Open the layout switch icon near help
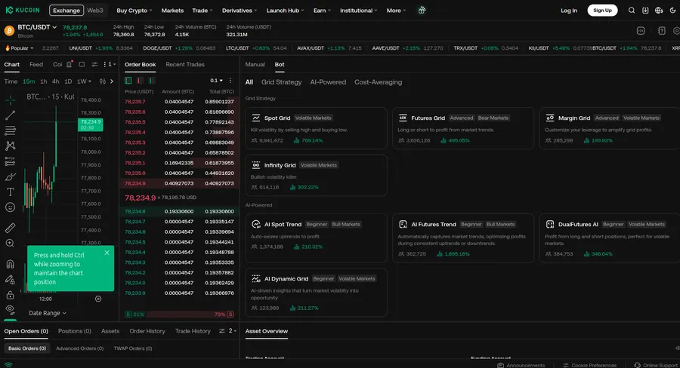The width and height of the screenshot is (680, 368). [x=641, y=31]
